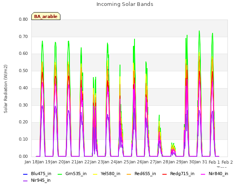
Task: Click the magenta Nir840_in legend swatch
Action: pyautogui.click(x=203, y=174)
